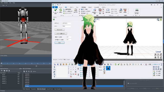The width and height of the screenshot is (164, 92).
Task: Click the green checkmark keyframe register icon
Action: (55, 10)
